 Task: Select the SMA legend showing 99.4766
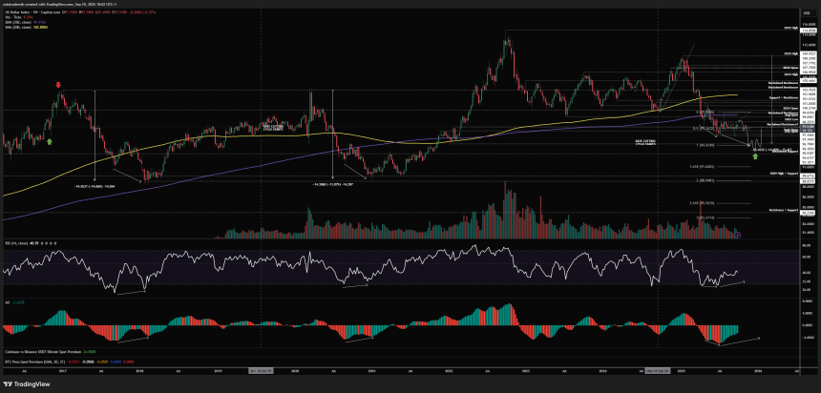click(18, 23)
